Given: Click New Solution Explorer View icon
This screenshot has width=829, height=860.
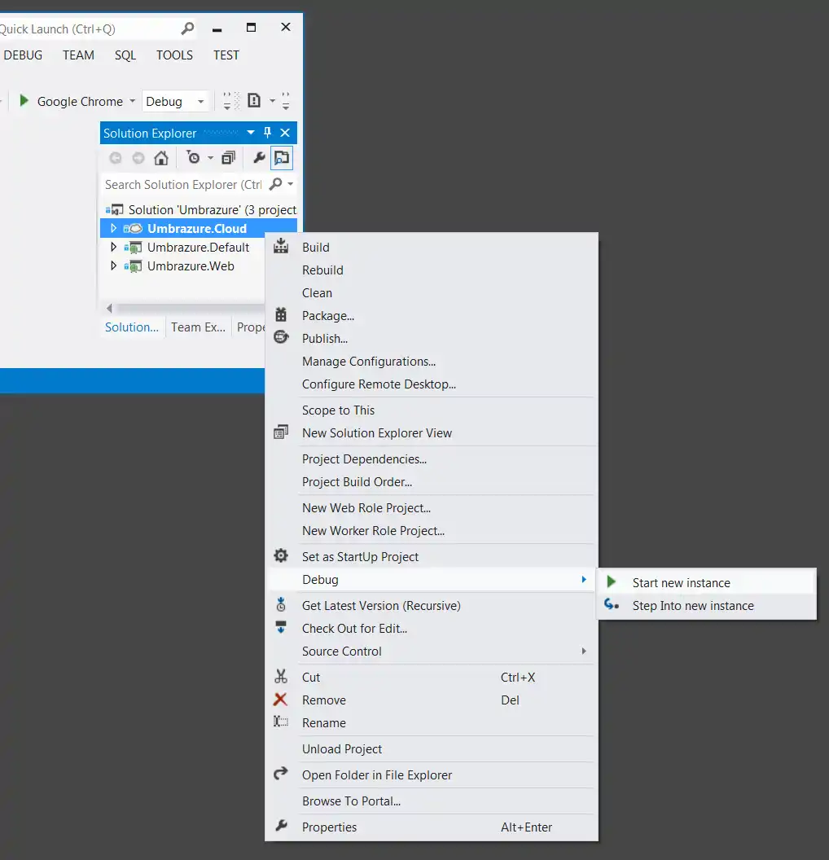Looking at the screenshot, I should coord(281,432).
